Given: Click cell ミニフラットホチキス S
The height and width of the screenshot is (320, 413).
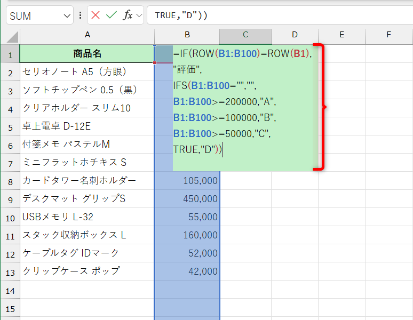Looking at the screenshot, I should (x=87, y=163).
